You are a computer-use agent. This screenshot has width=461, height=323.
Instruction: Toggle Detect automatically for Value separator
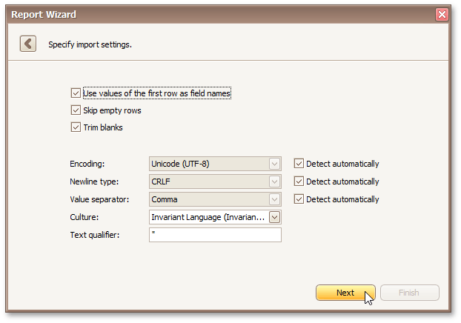tap(299, 199)
